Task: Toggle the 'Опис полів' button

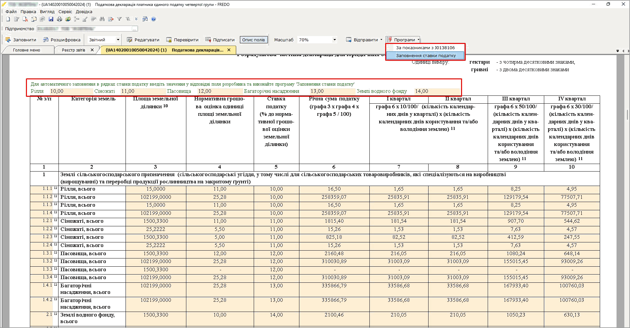Action: 253,40
